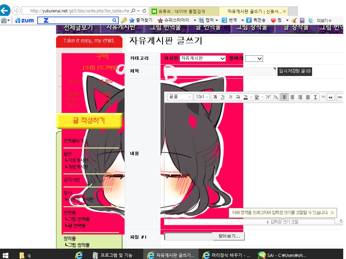Apply superscript formatting
The width and height of the screenshot is (346, 259).
pos(268,97)
